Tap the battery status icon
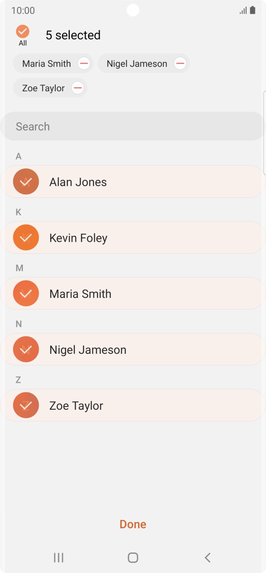Screen dimensions: 266x573 click(253, 10)
